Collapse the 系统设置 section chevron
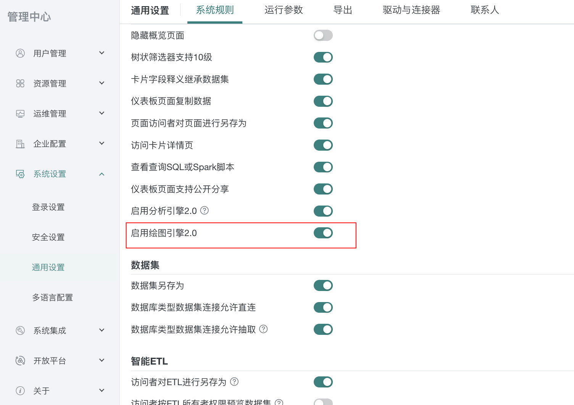This screenshot has height=405, width=574. tap(102, 174)
